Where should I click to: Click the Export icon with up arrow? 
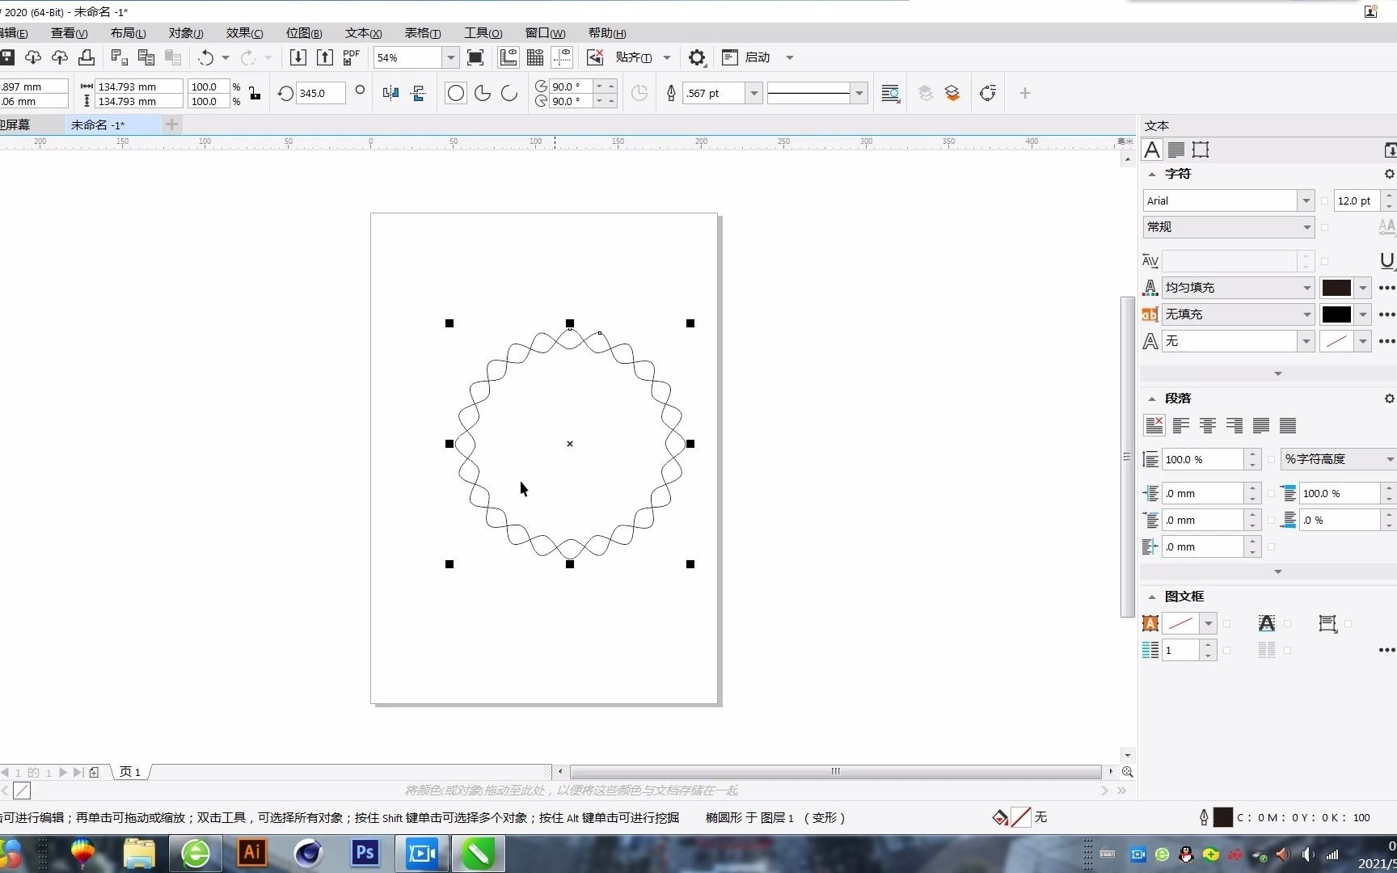[324, 57]
